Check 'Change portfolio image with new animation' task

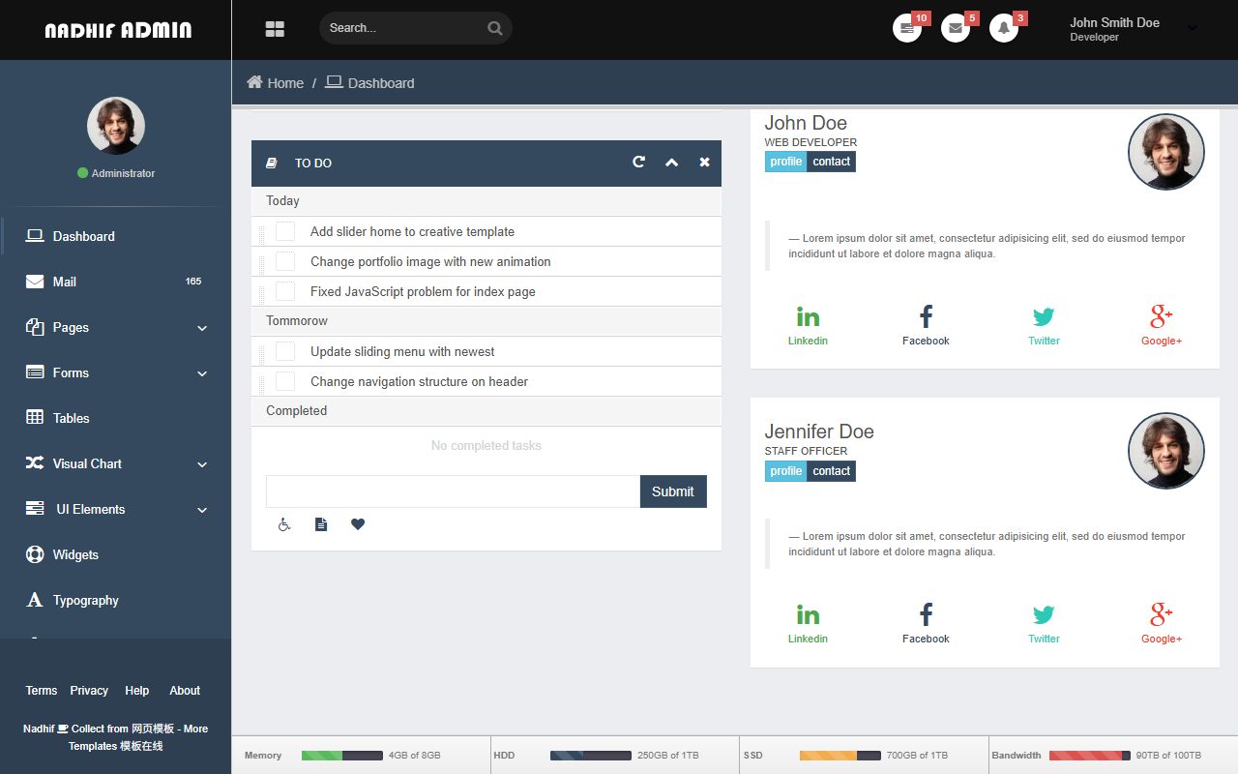pyautogui.click(x=285, y=261)
